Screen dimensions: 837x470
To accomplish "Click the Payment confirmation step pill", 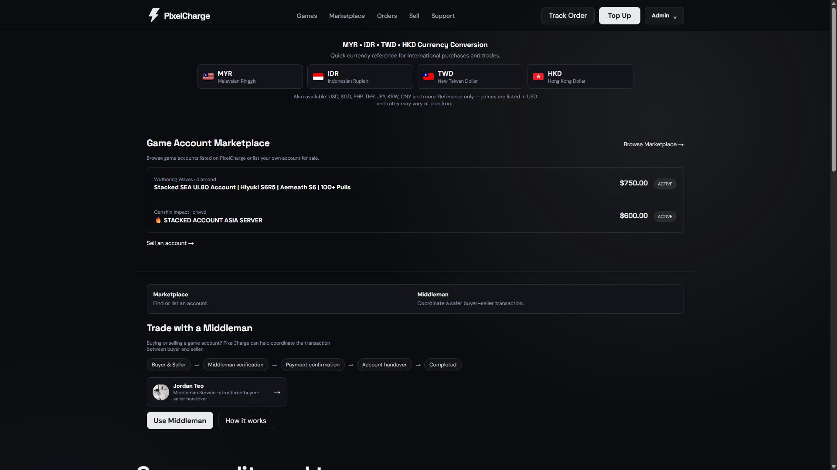I will pos(313,365).
